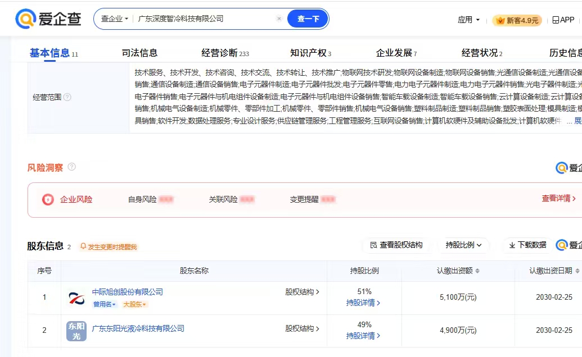582x357 pixels.
Task: Open the APP download link
Action: coord(563,20)
